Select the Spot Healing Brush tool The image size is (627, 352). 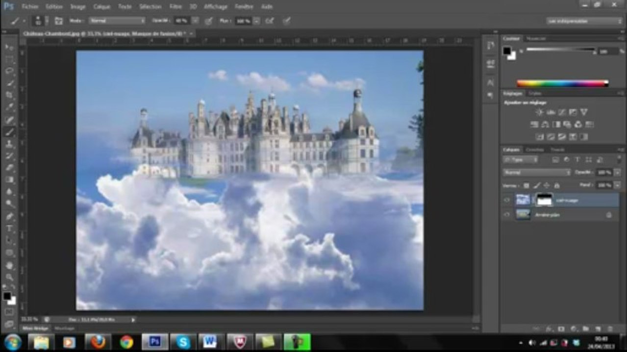[9, 120]
